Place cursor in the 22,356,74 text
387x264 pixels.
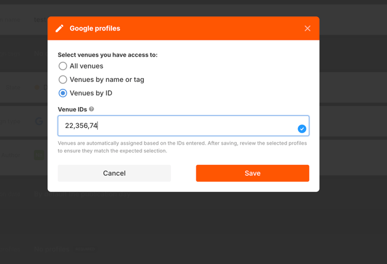point(81,126)
